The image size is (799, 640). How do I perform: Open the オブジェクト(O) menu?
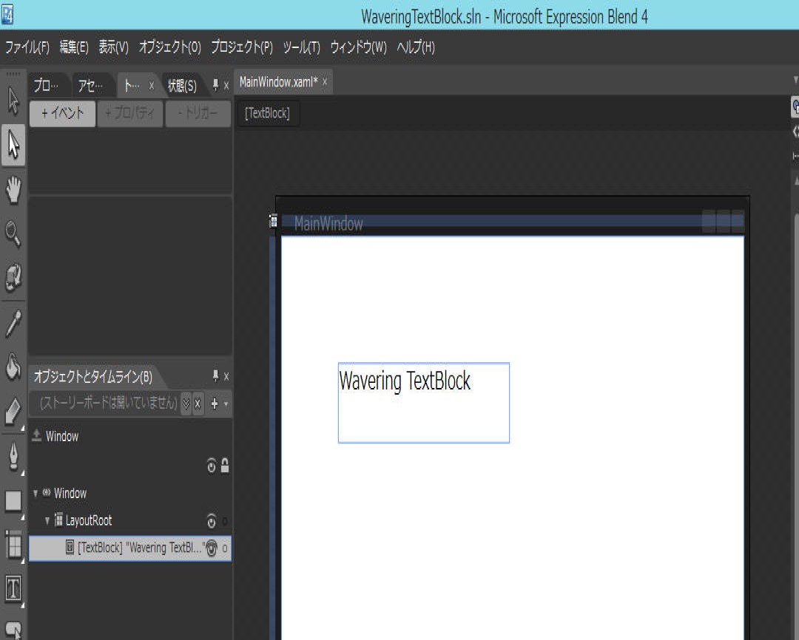(x=169, y=47)
